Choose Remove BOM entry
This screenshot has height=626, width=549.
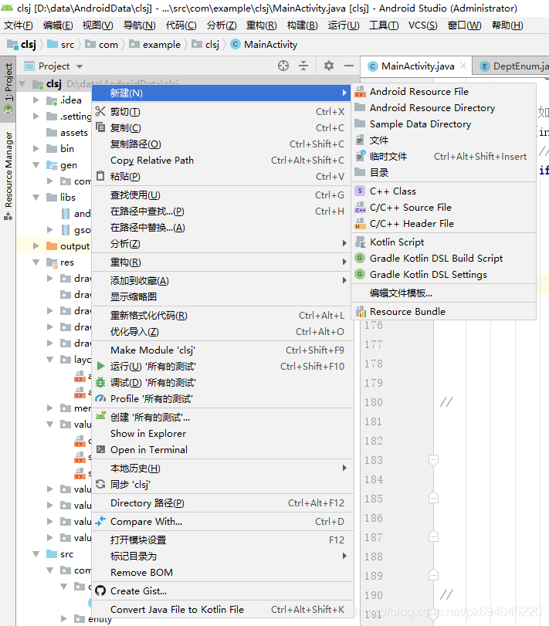[x=222, y=573]
